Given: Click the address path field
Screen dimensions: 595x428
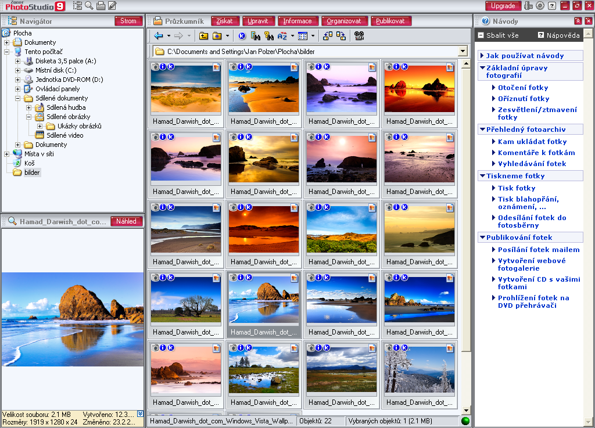Looking at the screenshot, I should coord(305,51).
